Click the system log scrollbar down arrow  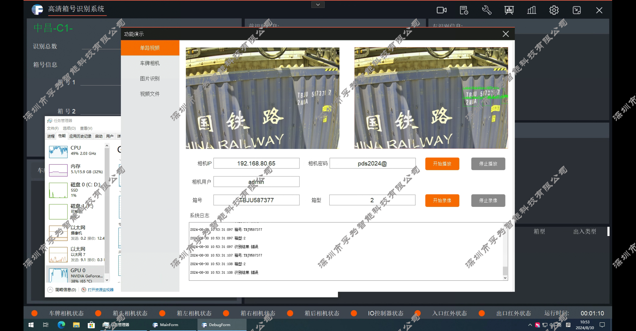click(505, 278)
